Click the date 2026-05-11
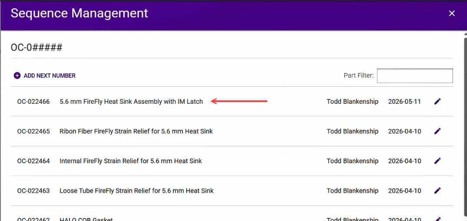The height and width of the screenshot is (221, 467). coord(404,102)
